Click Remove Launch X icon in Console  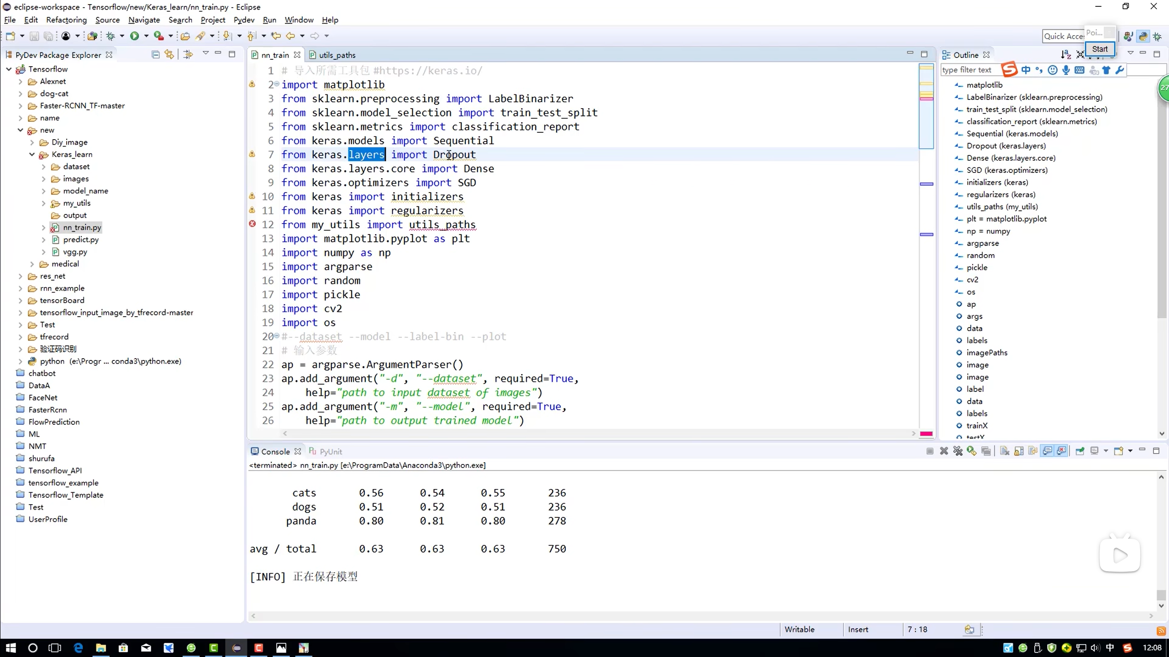tap(944, 451)
